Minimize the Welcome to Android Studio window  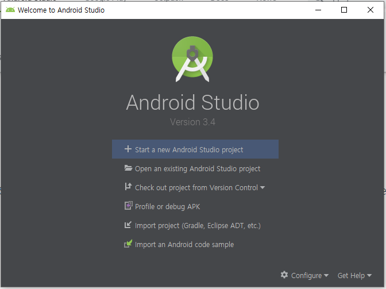pyautogui.click(x=318, y=10)
